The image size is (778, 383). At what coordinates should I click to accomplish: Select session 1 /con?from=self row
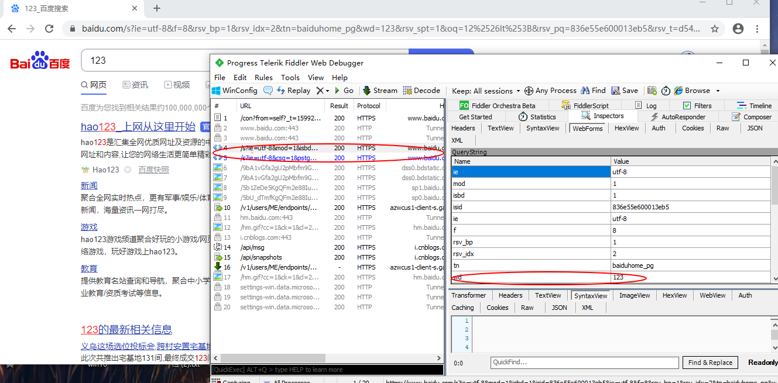click(327, 118)
